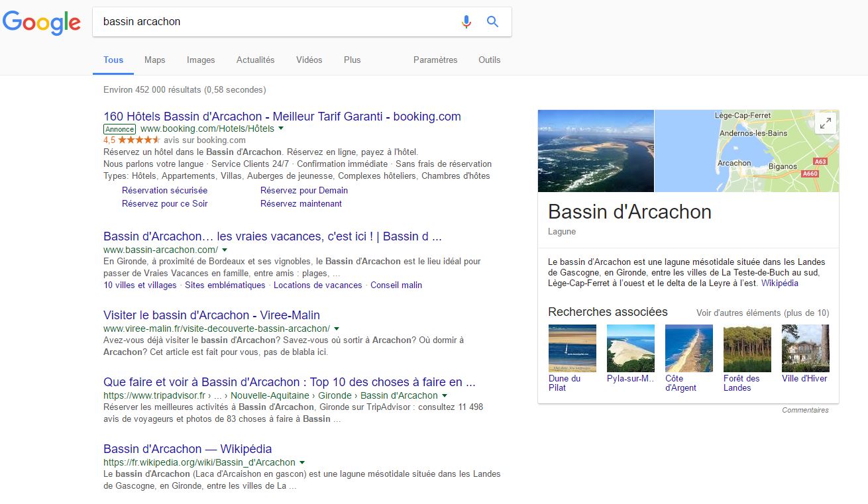Click the map thumbnail showing Arcachon
This screenshot has width=868, height=504.
coord(747,151)
